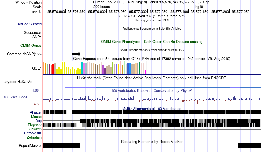
Task: Click the RepeatMasker track label
Action: pos(30,145)
